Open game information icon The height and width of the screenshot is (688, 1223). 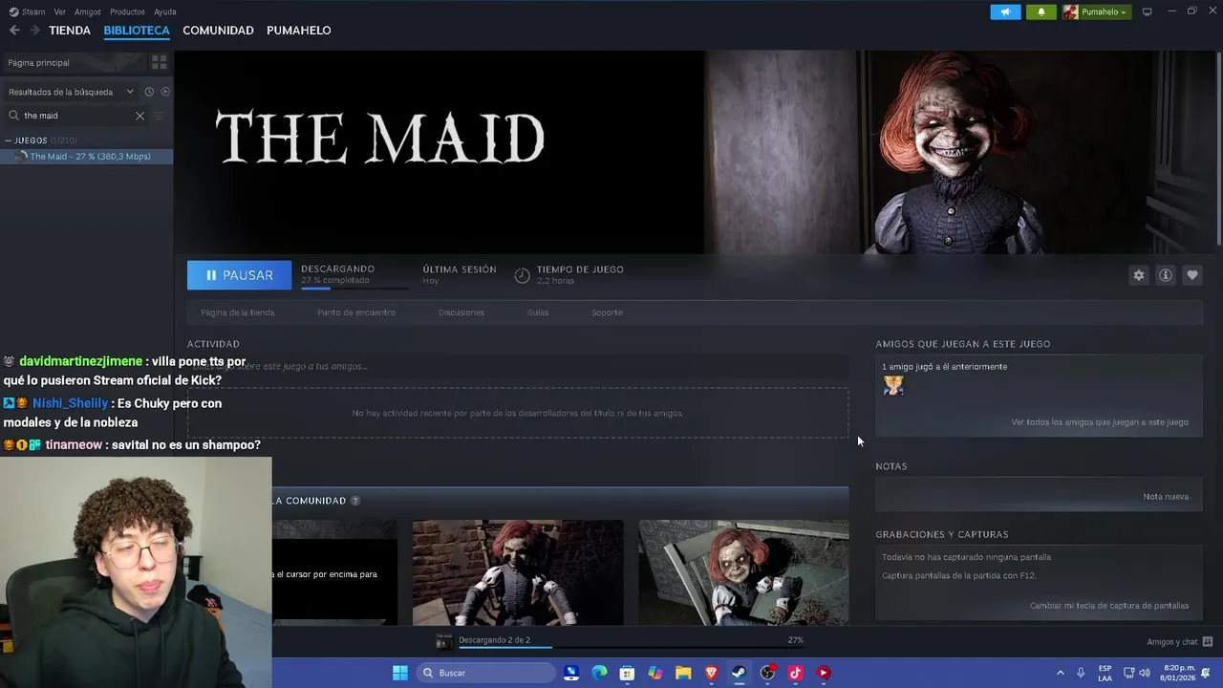pos(1166,275)
